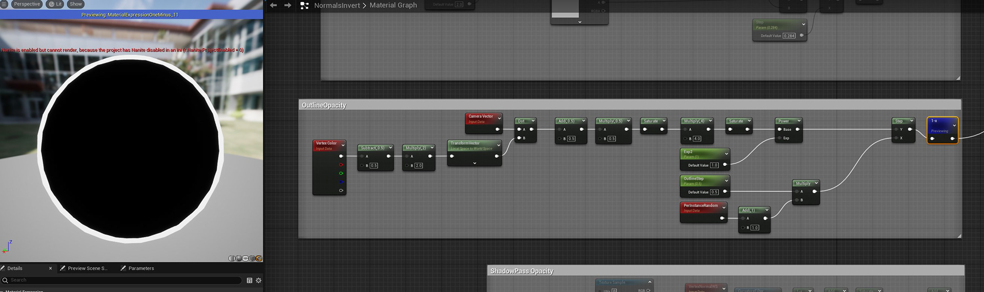
Task: Edit the Multiply(,2) B value 2.0
Action: (x=419, y=166)
